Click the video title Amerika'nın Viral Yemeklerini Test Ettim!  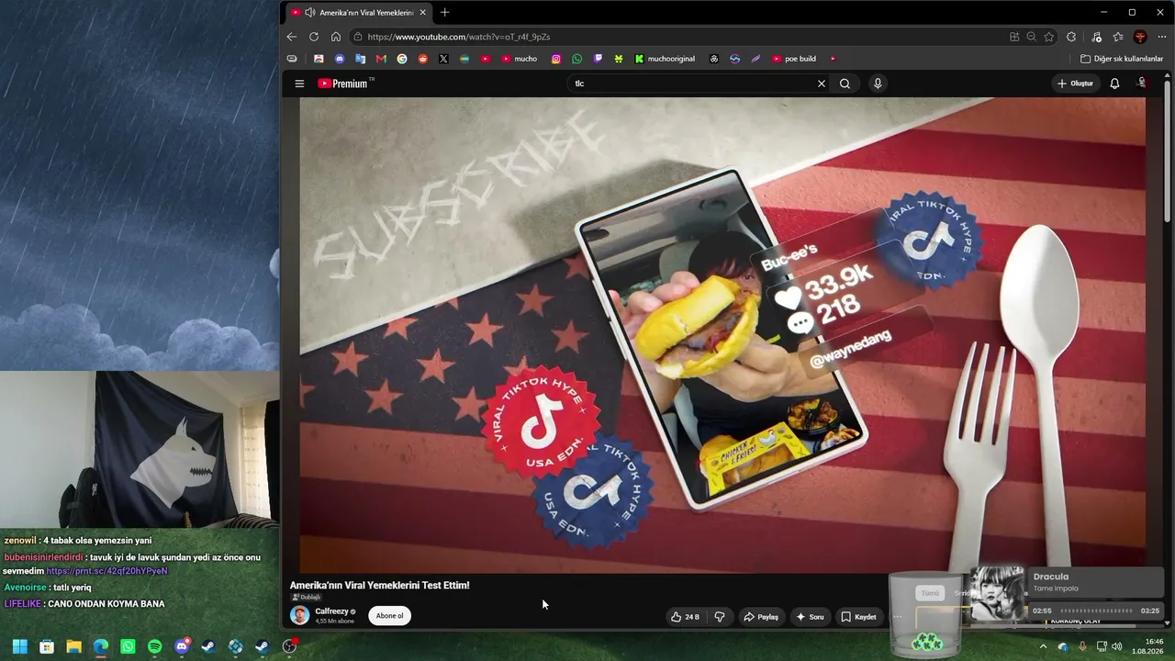click(x=380, y=586)
